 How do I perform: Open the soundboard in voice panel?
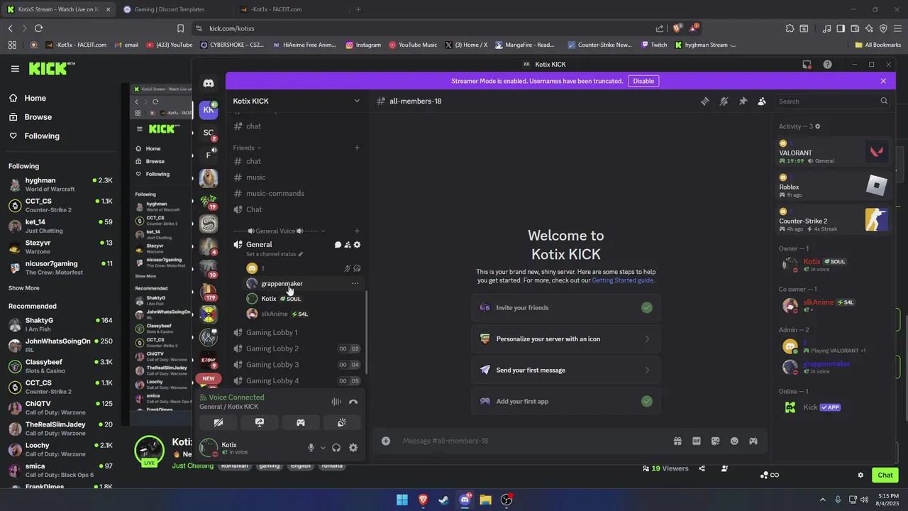[342, 422]
